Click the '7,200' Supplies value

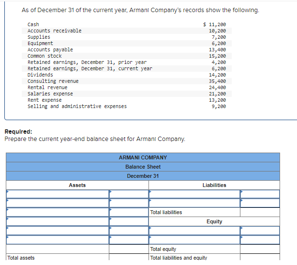point(219,37)
